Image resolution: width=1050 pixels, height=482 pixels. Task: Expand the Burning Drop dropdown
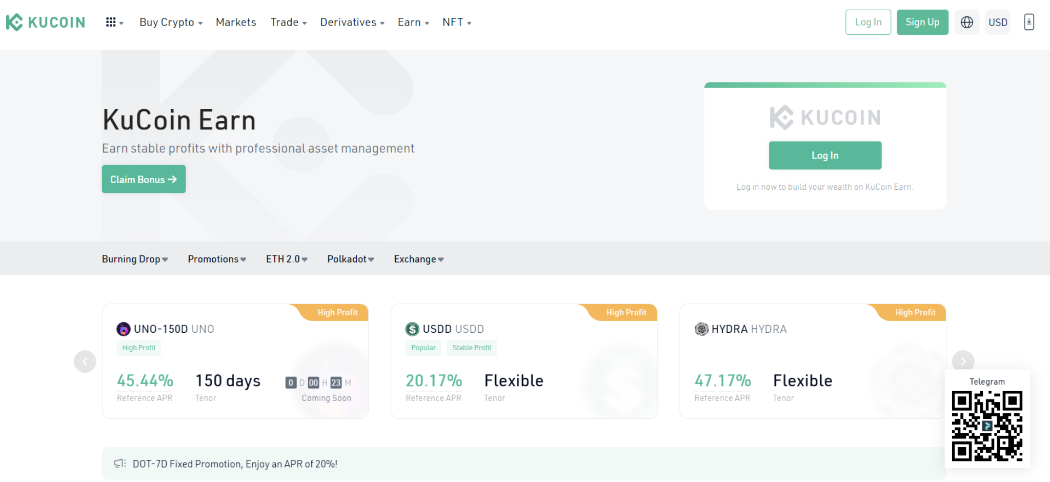[x=134, y=259]
